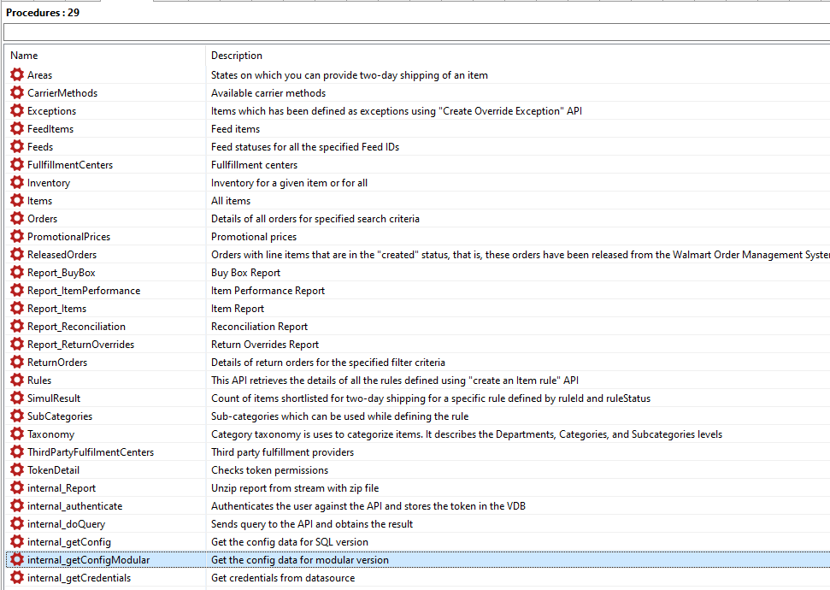Select the Report_Reconciliation row

[x=76, y=327]
